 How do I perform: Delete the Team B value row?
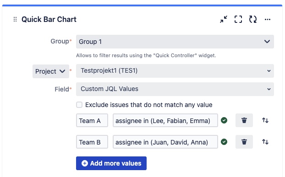(244, 142)
